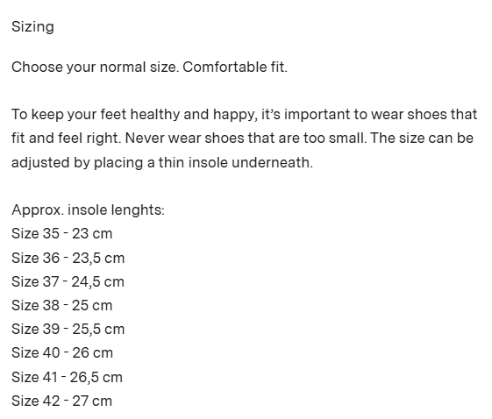Click the 'Approx. insole lenghts:' label
Image resolution: width=492 pixels, height=419 pixels.
pyautogui.click(x=89, y=210)
